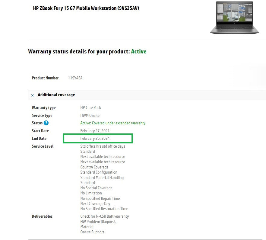Viewport: 266px width, 240px height.
Task: Click the Start Date label
Action: 40,131
